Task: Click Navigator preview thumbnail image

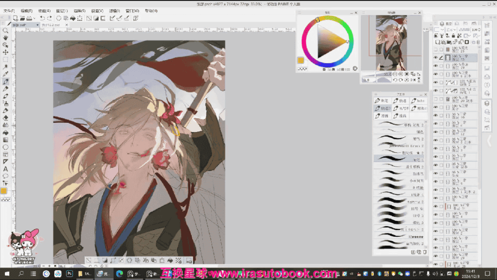Action: 391,43
